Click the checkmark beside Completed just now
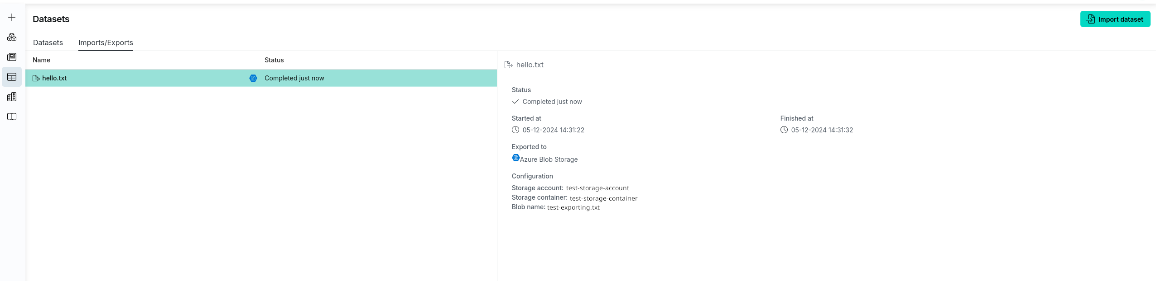This screenshot has width=1156, height=281. (x=515, y=102)
